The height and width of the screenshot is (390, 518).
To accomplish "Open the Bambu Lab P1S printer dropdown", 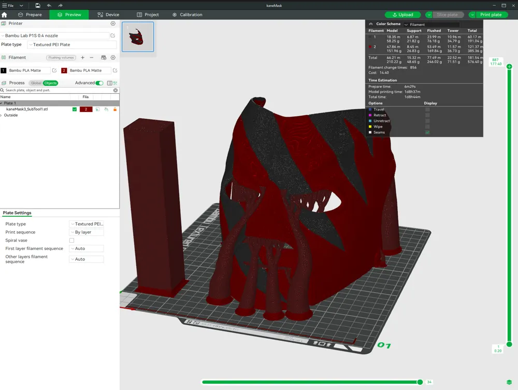I will click(55, 35).
